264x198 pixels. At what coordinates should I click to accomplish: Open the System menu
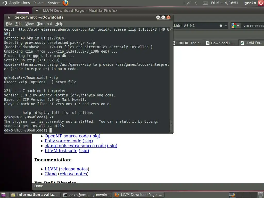(x=54, y=3)
